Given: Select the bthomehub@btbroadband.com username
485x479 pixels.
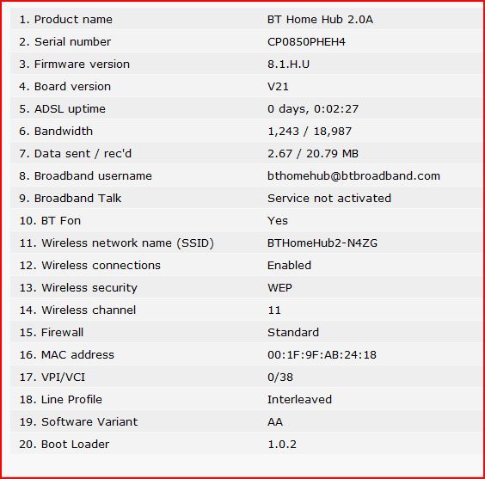Looking at the screenshot, I should pyautogui.click(x=353, y=175).
